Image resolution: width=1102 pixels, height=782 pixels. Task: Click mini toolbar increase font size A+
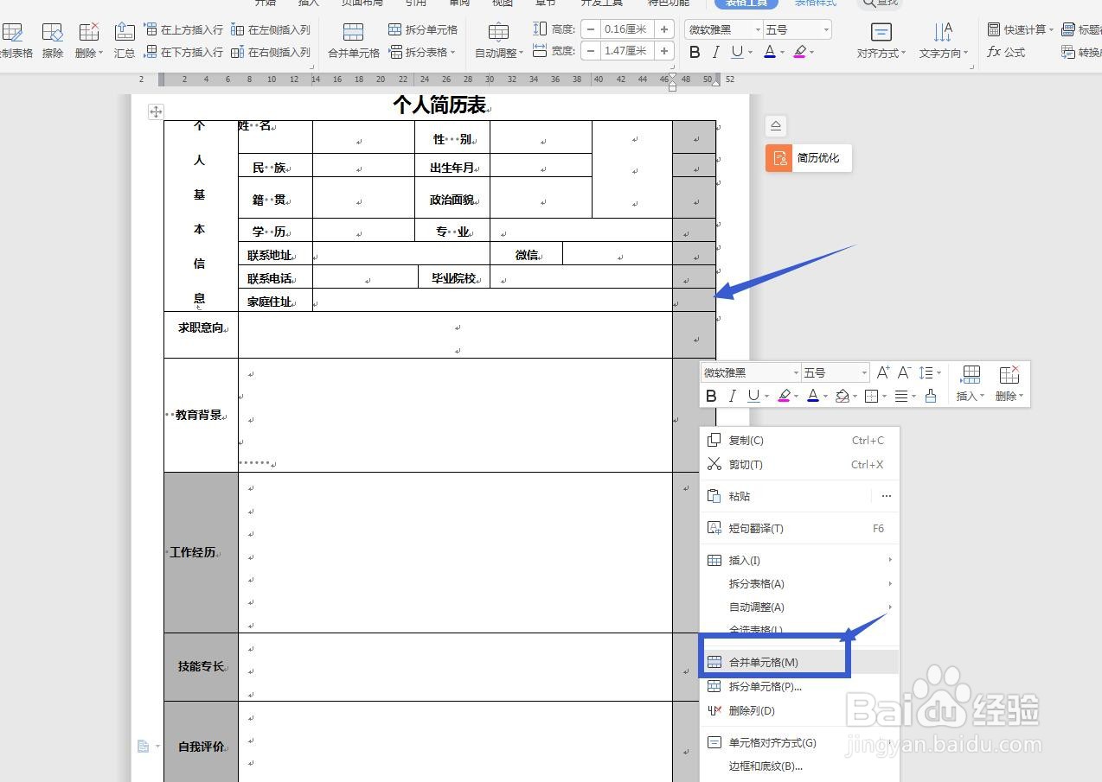(x=883, y=372)
